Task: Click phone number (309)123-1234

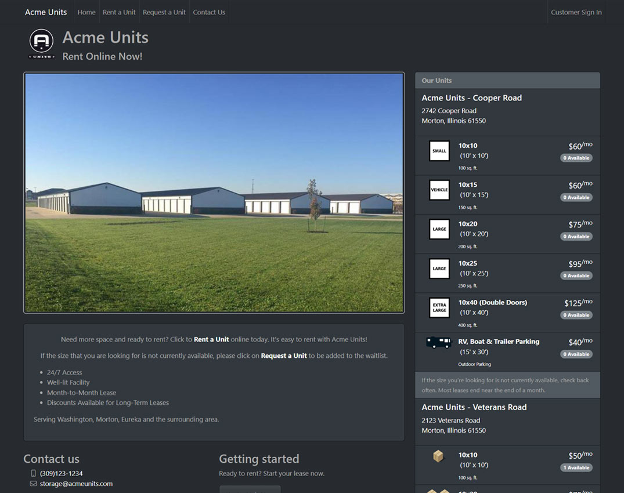Action: (x=62, y=473)
